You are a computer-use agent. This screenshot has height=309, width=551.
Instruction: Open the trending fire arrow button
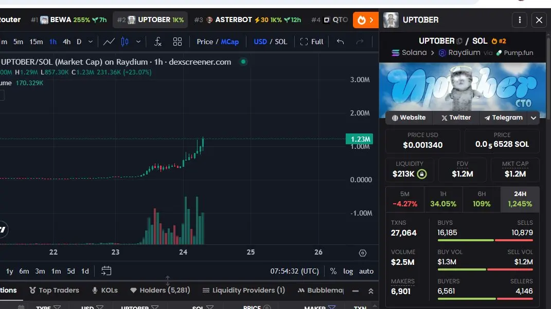click(x=365, y=20)
